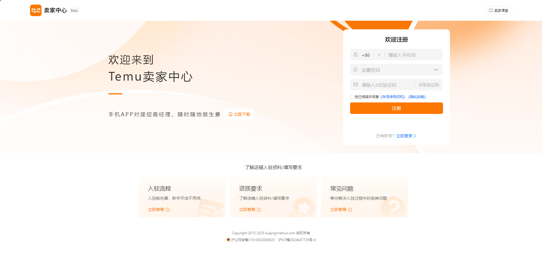The image size is (542, 263).
Task: Open the 《账号使用须知》 link
Action: pos(393,97)
